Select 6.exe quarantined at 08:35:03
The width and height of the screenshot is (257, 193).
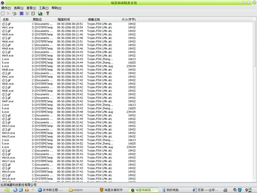point(69,147)
